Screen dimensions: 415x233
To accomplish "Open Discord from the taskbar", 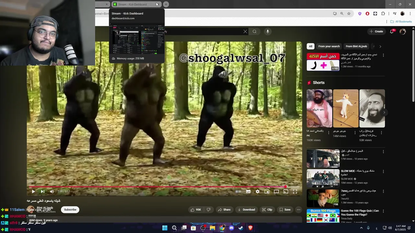I will pyautogui.click(x=231, y=228).
